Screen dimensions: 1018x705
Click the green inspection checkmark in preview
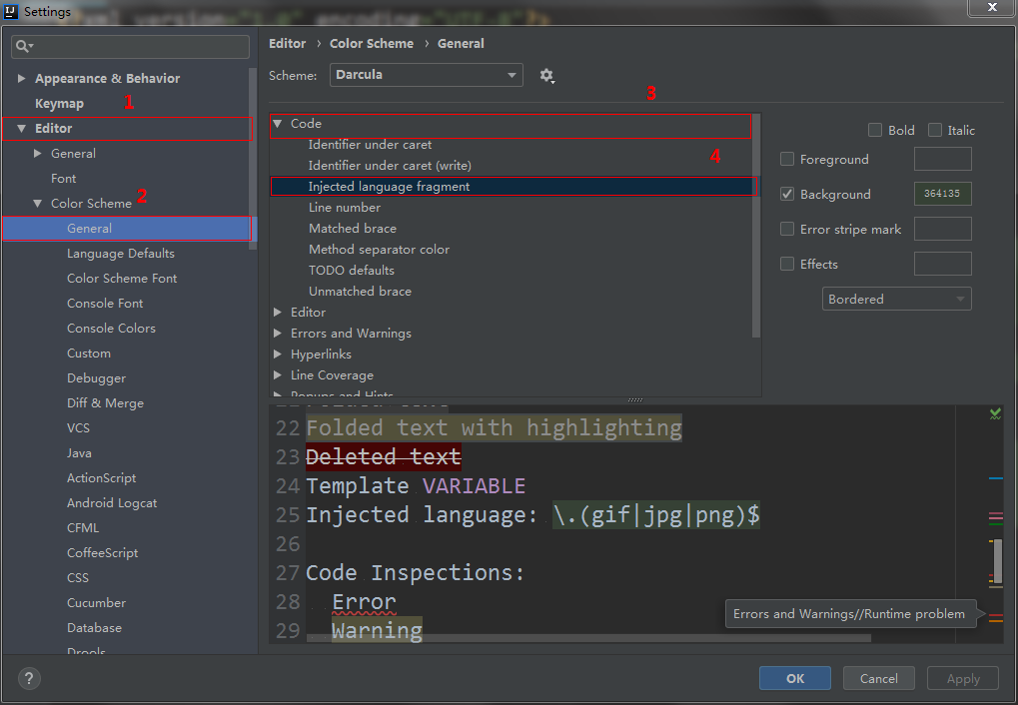[995, 413]
